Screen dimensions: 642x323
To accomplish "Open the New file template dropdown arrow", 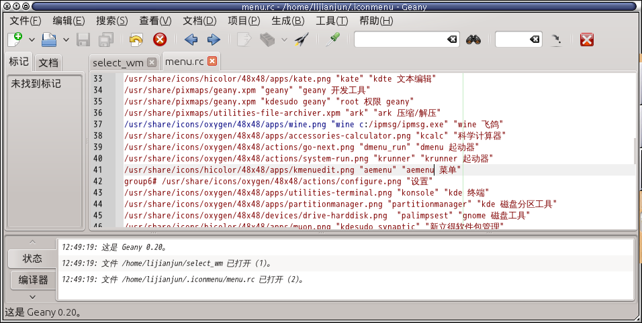I will point(32,40).
